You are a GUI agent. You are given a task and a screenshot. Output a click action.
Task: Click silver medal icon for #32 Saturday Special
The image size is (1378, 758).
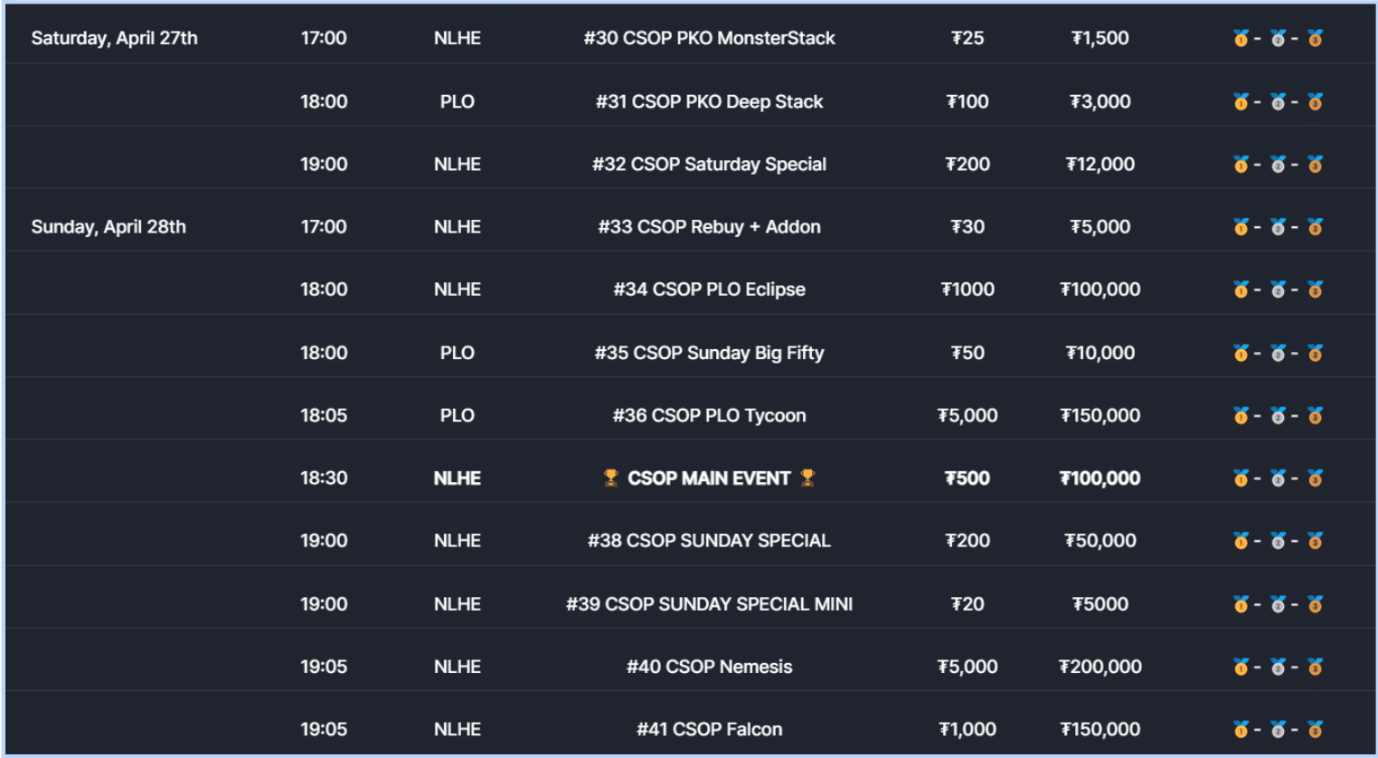coord(1278,164)
